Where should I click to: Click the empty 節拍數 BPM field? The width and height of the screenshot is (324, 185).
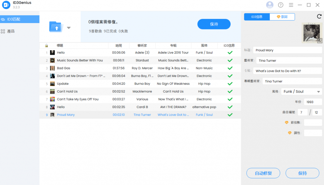[x=313, y=122]
